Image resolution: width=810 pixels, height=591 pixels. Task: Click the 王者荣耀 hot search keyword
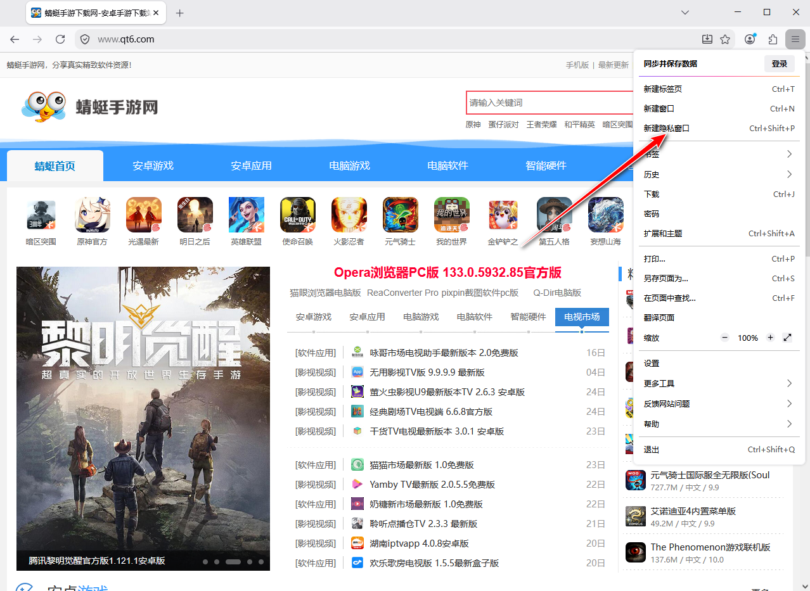542,125
